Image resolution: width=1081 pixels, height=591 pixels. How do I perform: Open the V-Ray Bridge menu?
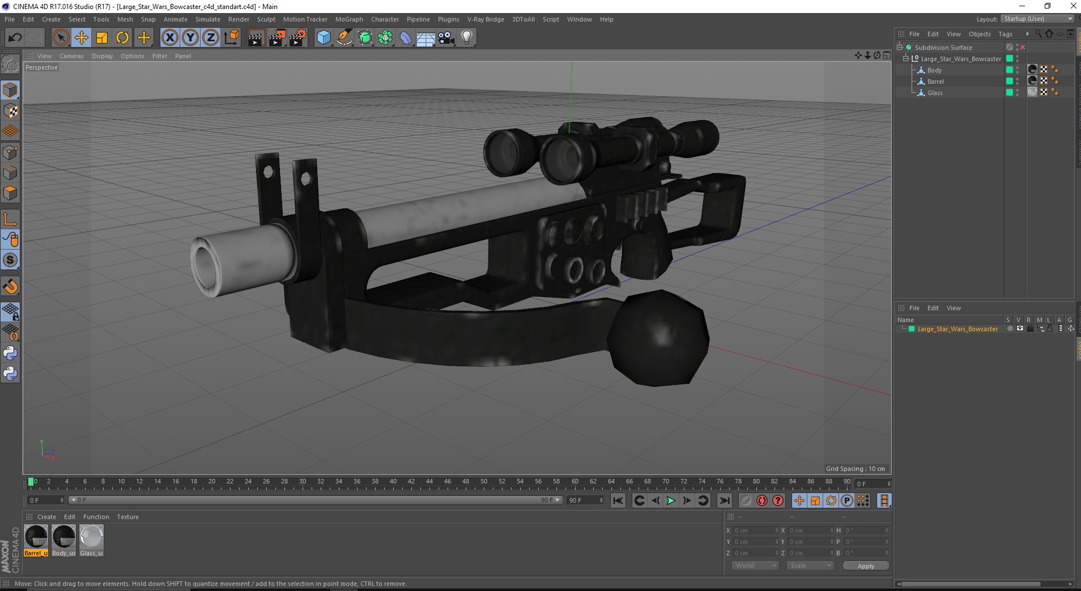click(486, 19)
